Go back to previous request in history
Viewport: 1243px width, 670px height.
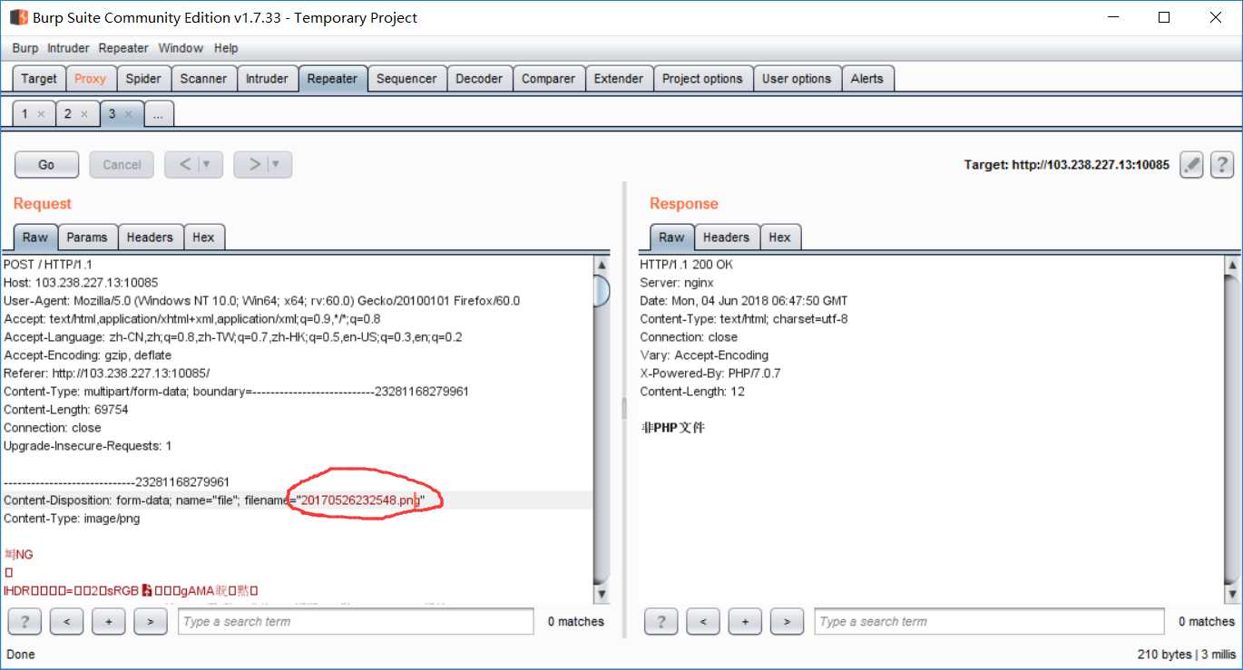185,164
